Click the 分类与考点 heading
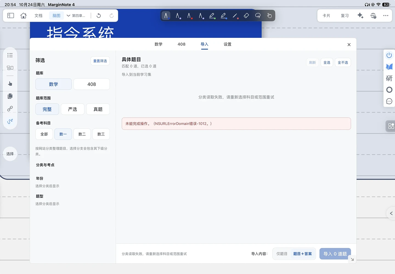 (45, 165)
